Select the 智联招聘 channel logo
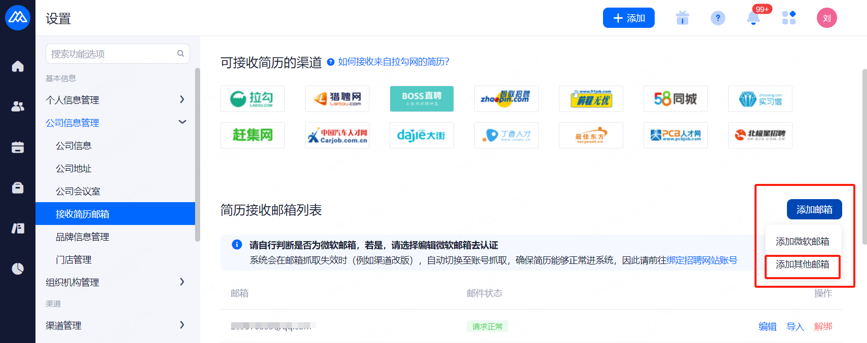This screenshot has height=343, width=867. [x=506, y=99]
